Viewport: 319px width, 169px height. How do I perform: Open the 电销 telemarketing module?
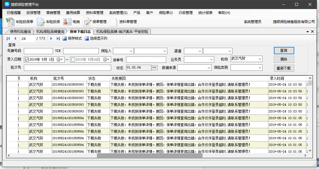[71, 22]
